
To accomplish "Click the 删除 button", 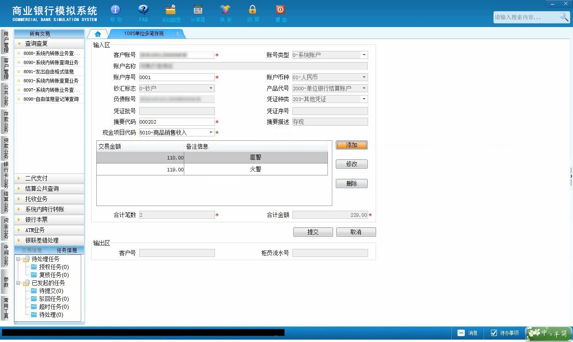I will coord(352,183).
